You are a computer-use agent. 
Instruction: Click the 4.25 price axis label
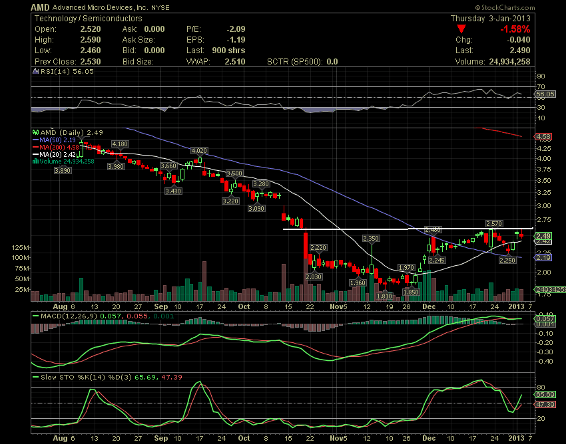click(544, 148)
